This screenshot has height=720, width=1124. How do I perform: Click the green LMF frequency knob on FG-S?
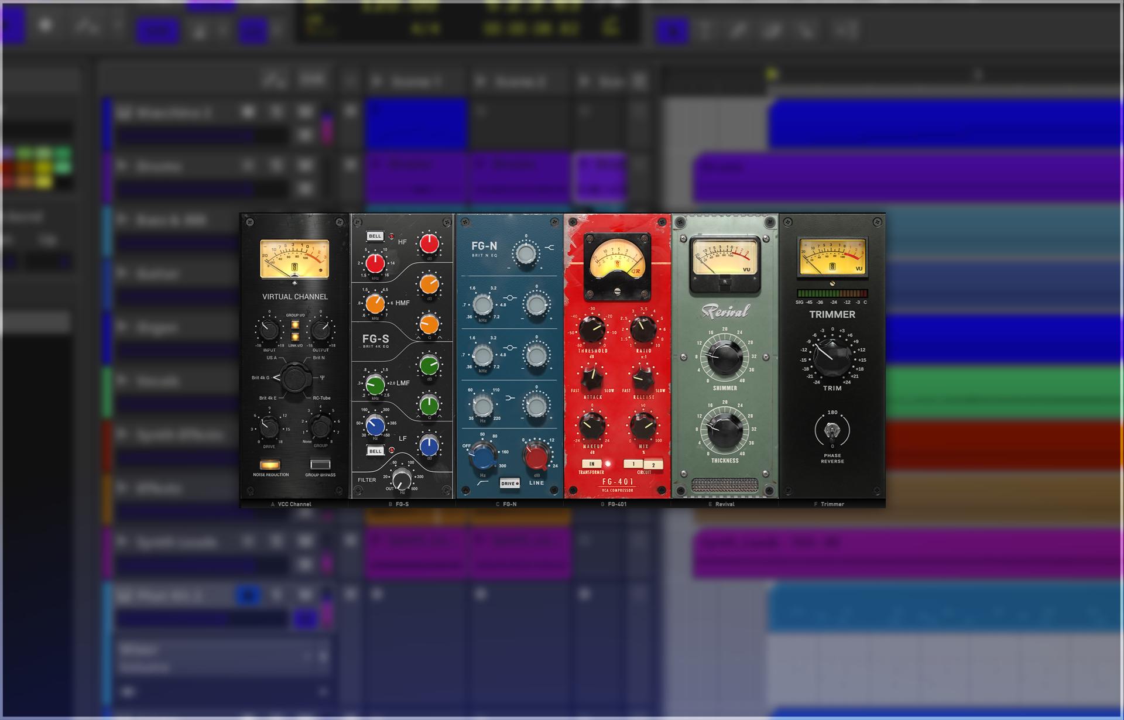(x=375, y=385)
